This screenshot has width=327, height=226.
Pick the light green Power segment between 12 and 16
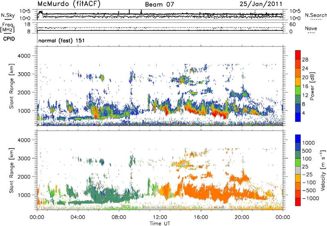pyautogui.click(x=298, y=90)
